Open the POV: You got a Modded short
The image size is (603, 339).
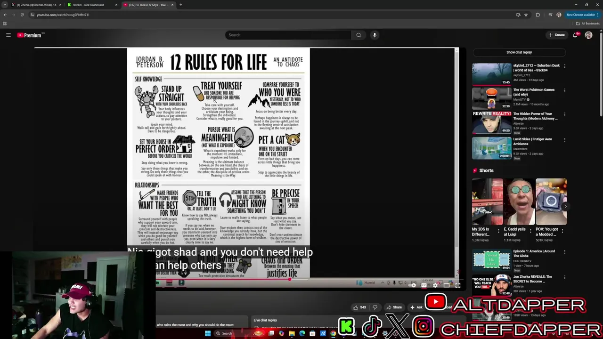551,202
